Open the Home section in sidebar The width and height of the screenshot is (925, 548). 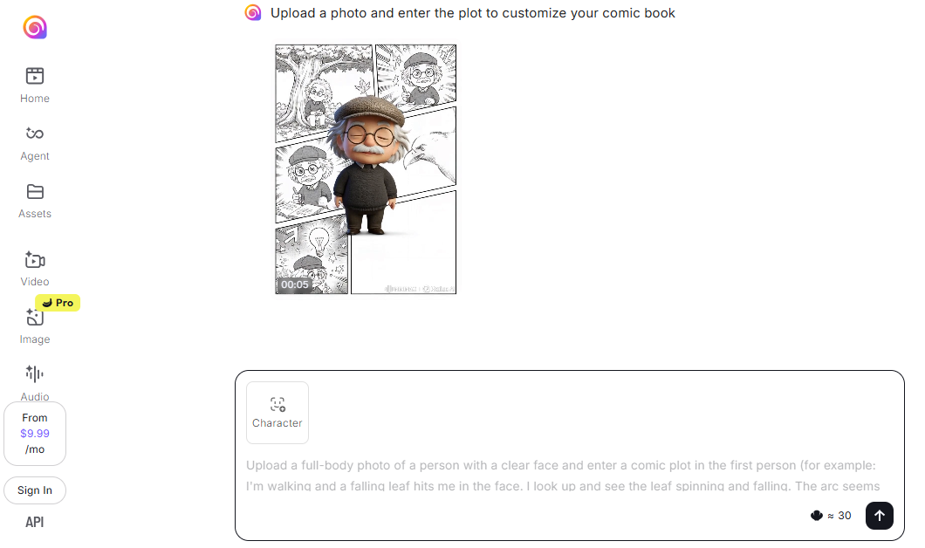coord(35,86)
